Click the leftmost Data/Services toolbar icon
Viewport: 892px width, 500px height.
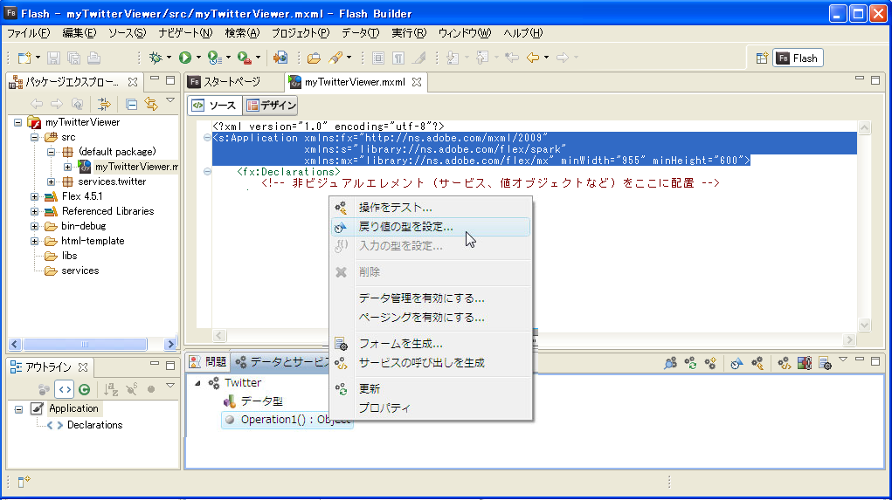(x=670, y=363)
